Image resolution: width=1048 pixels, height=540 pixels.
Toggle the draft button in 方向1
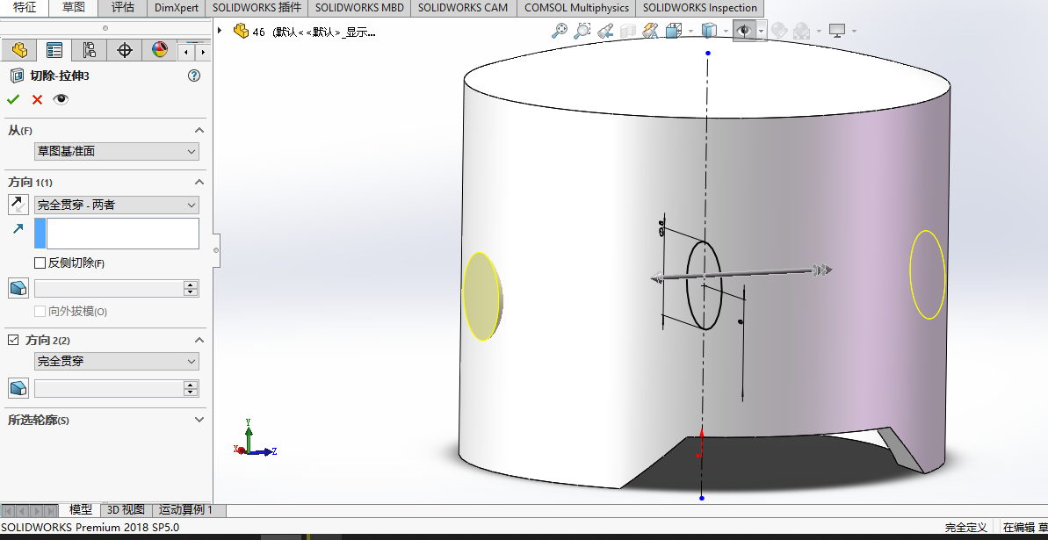[x=18, y=288]
